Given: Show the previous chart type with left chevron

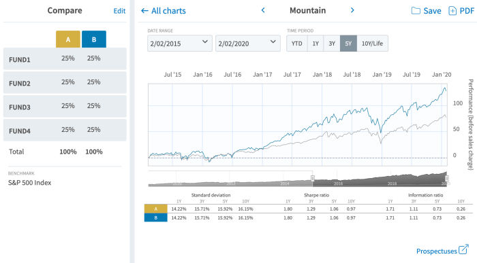Looking at the screenshot, I should point(263,10).
